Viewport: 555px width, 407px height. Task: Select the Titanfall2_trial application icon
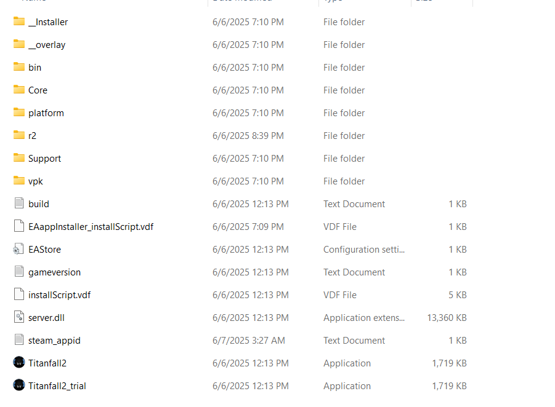pyautogui.click(x=19, y=385)
